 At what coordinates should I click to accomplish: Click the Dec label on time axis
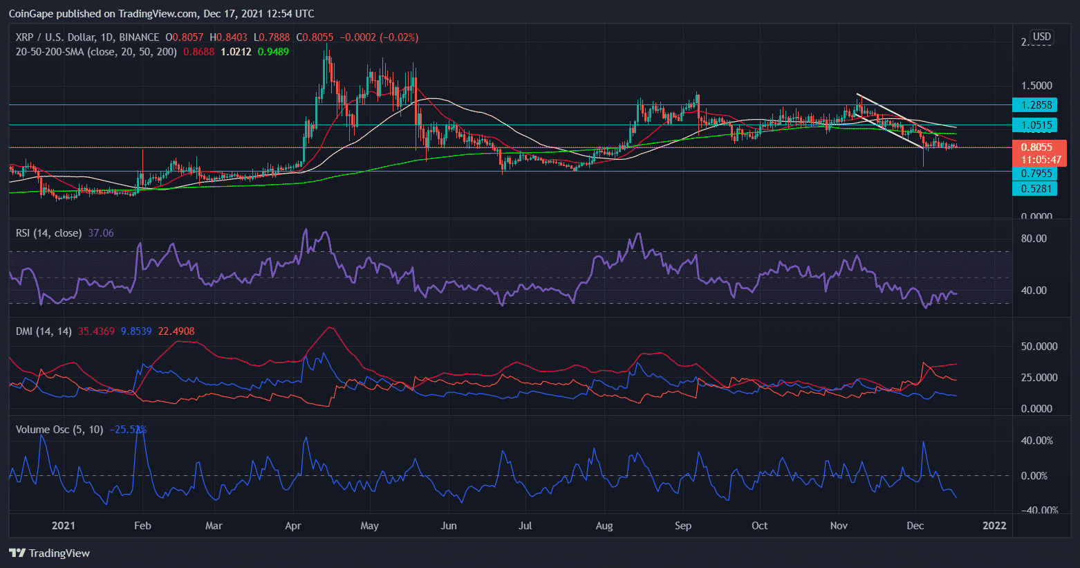tap(915, 526)
